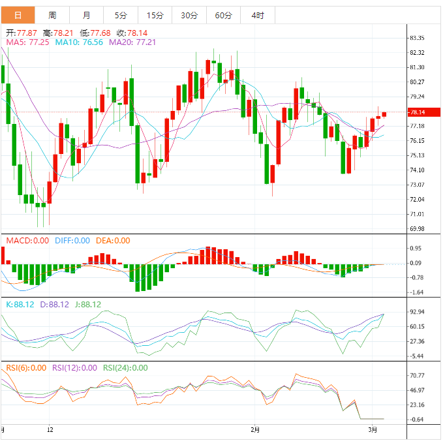Screen dimensions: 445x445
Task: Select the 日 daily chart tab
Action: coord(18,15)
